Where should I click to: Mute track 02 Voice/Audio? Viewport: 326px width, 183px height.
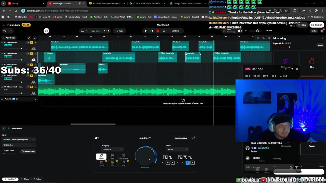pyautogui.click(x=28, y=54)
